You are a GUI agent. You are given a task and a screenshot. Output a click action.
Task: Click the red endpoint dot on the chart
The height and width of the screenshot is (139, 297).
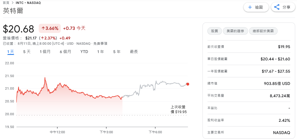click(x=188, y=84)
